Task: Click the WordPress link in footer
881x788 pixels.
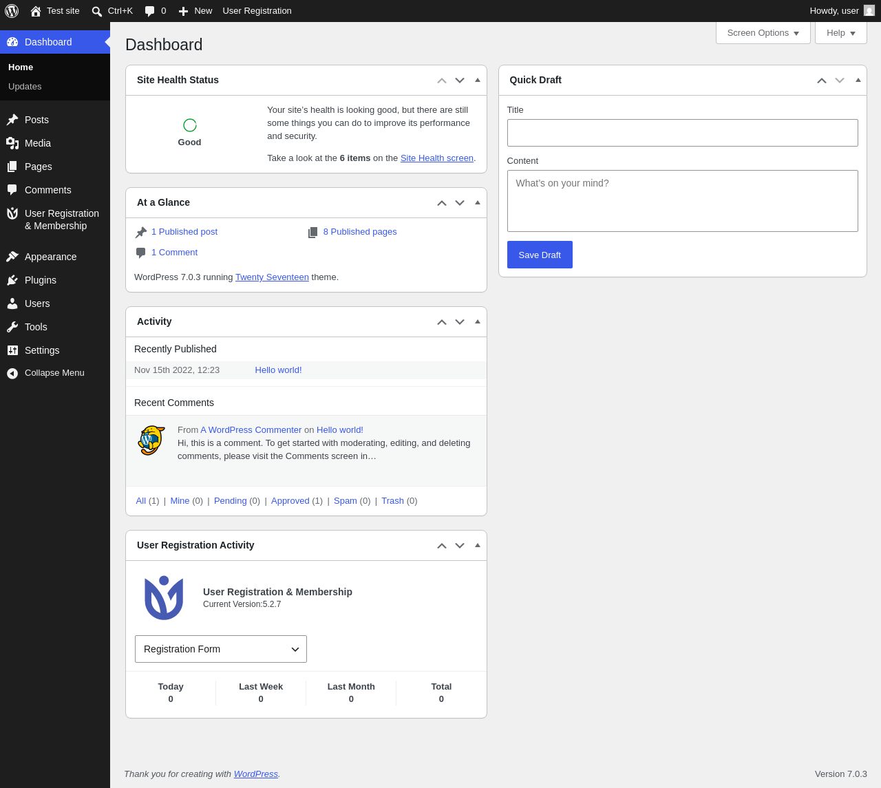Action: tap(256, 774)
